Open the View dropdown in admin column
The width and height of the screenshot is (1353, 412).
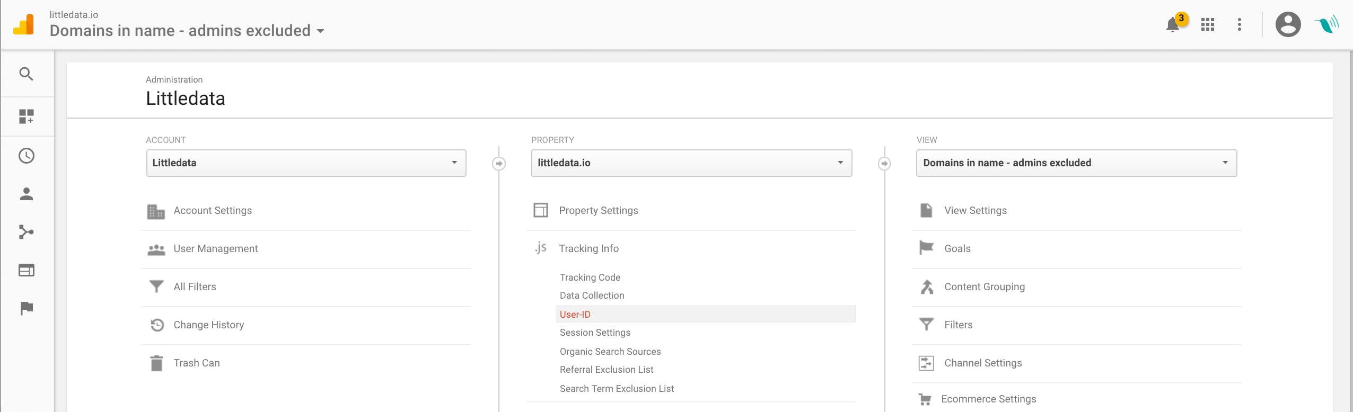(x=1077, y=163)
